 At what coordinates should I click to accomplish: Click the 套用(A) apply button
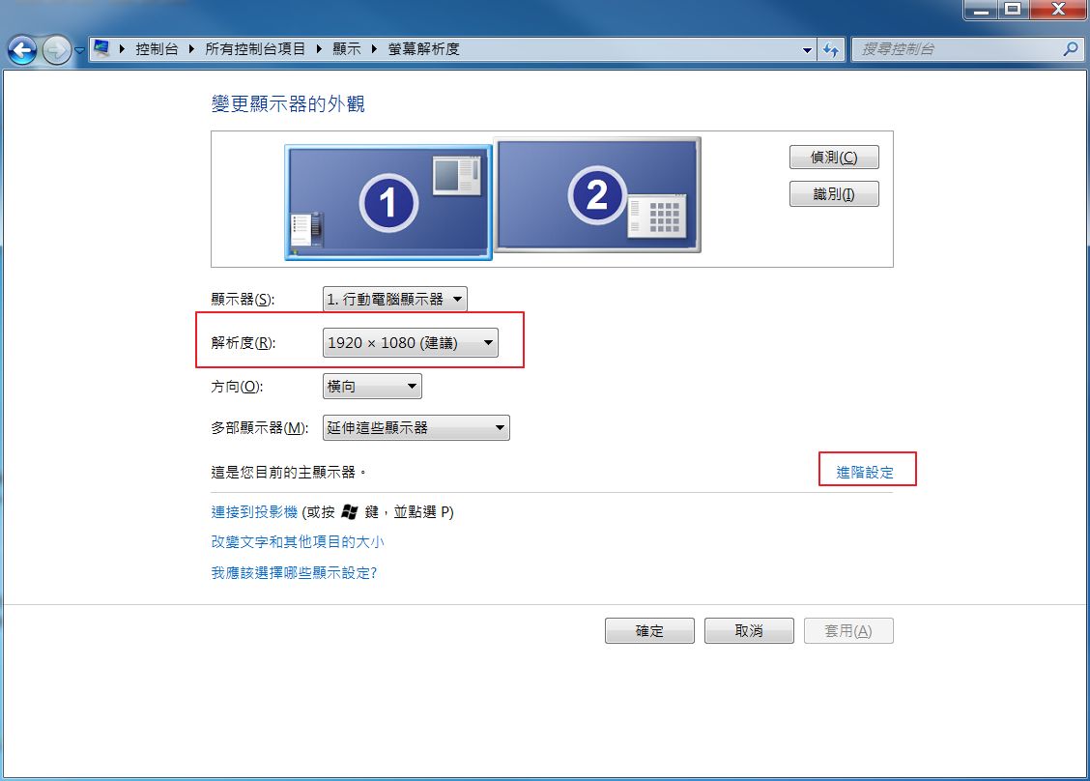[x=848, y=631]
